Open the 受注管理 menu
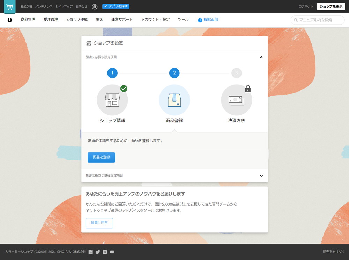This screenshot has height=260, width=349. 51,20
